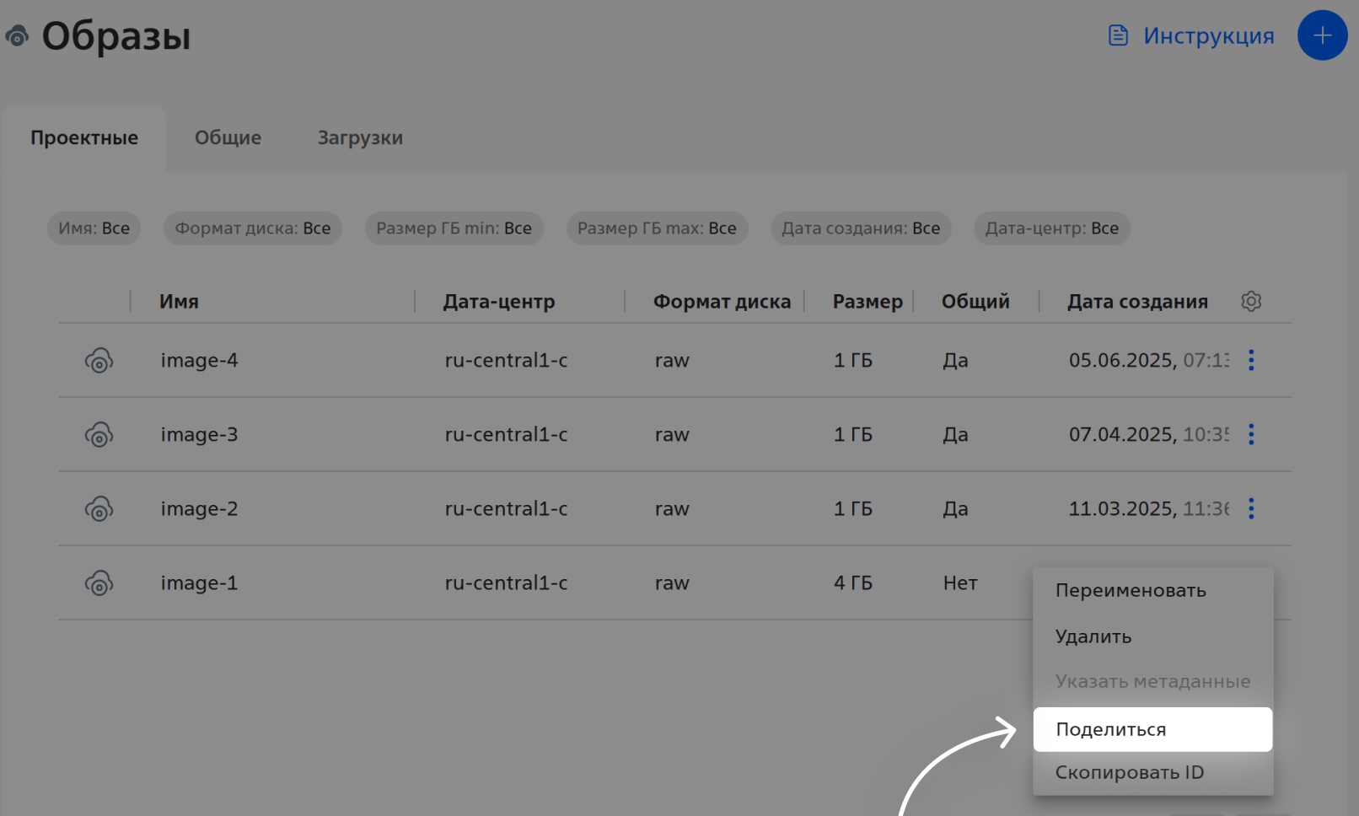
Task: Open three-dot actions menu for image-3
Action: coord(1251,435)
